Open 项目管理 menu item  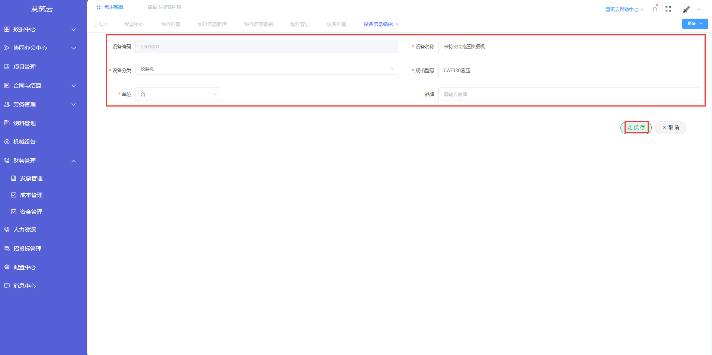25,67
